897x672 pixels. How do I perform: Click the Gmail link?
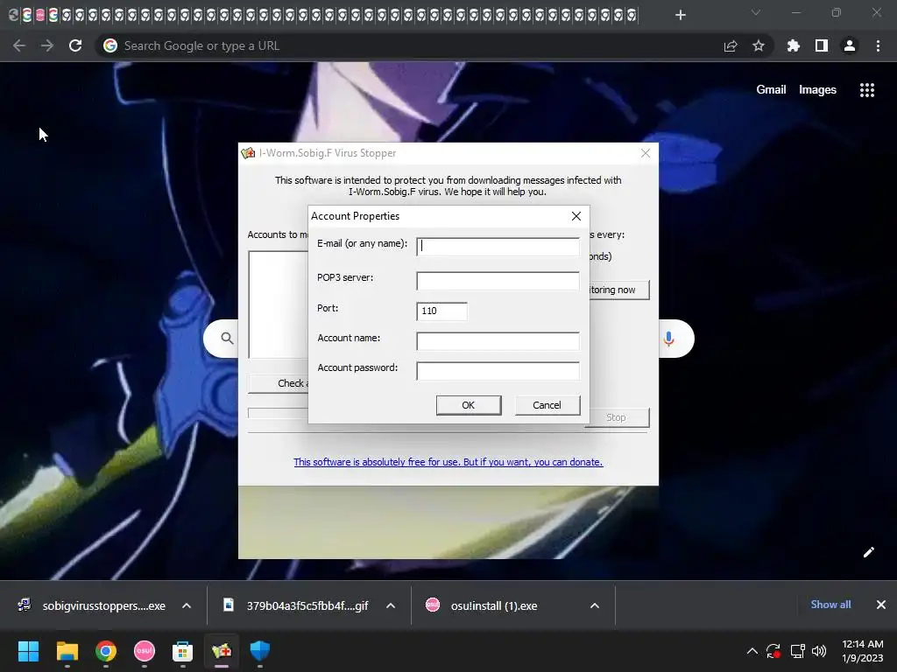pyautogui.click(x=771, y=90)
